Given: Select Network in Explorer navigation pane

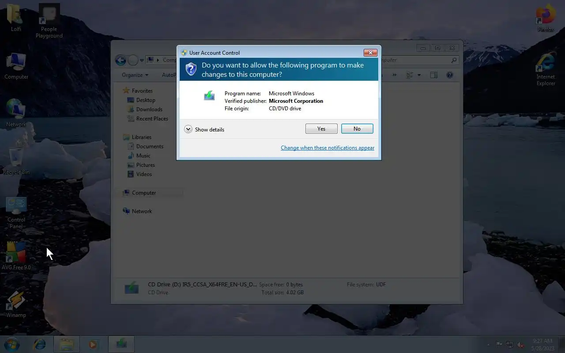Looking at the screenshot, I should [x=137, y=211].
